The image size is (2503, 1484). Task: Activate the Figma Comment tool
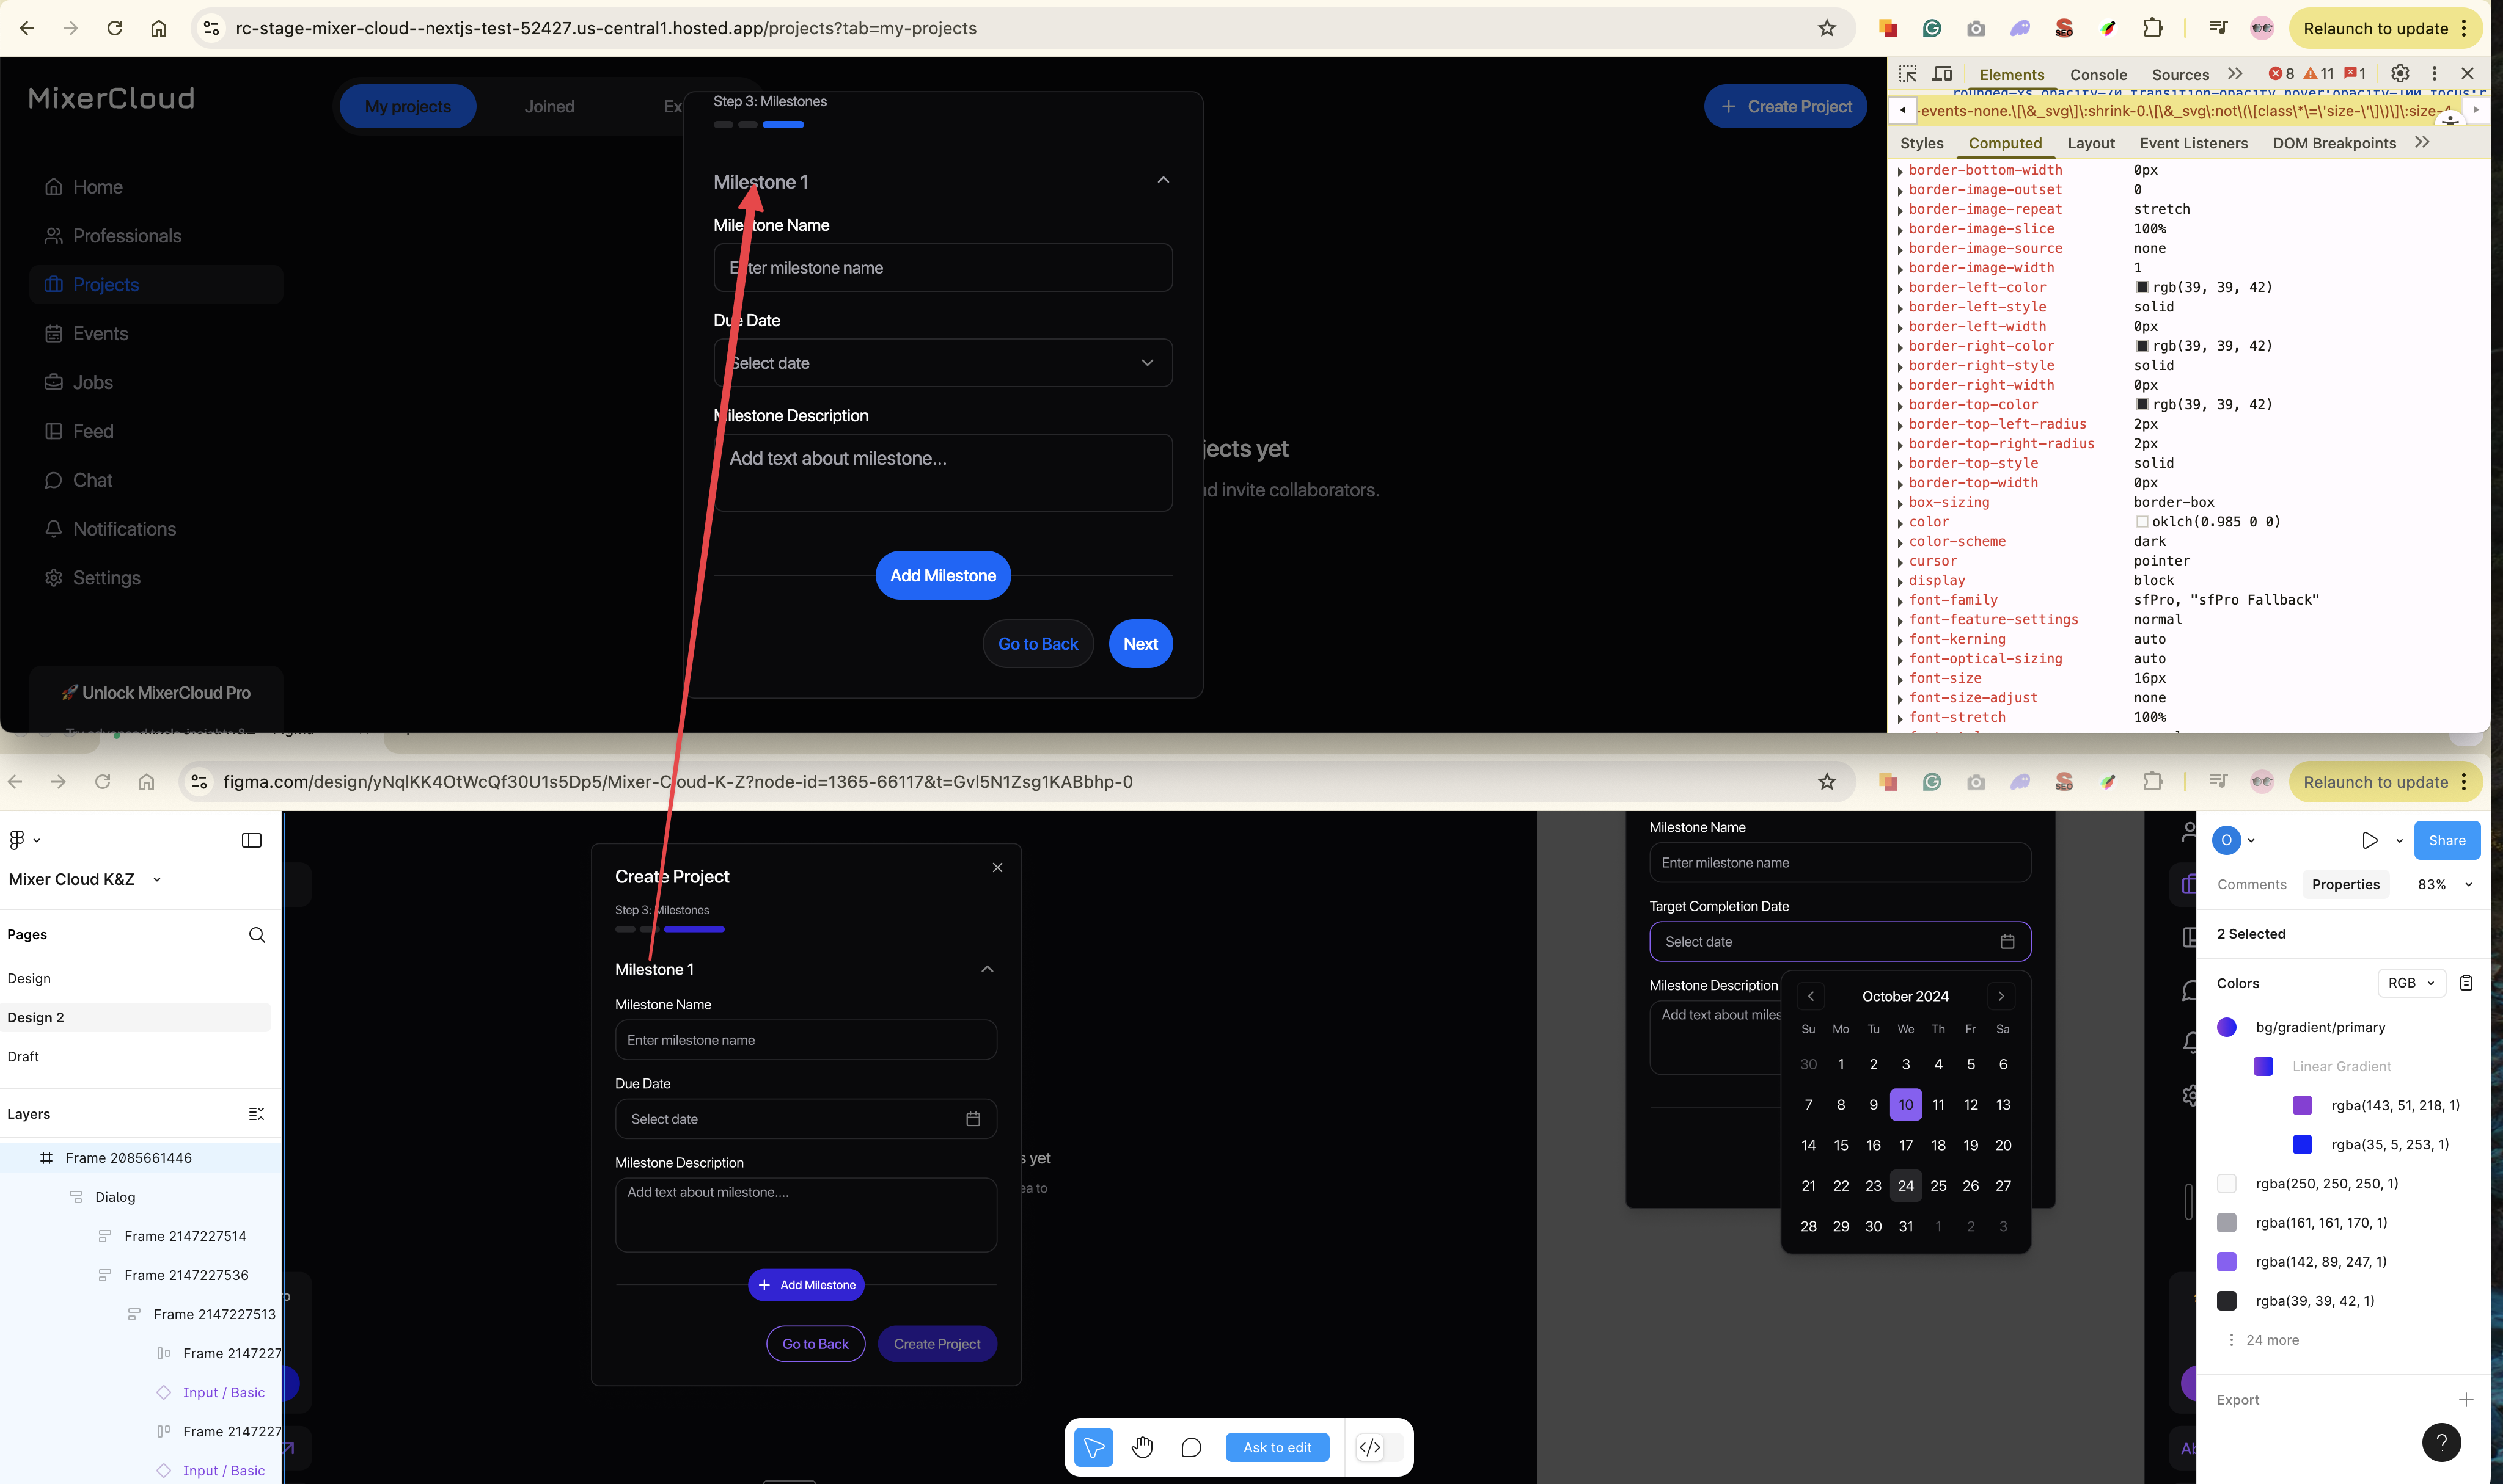1190,1447
